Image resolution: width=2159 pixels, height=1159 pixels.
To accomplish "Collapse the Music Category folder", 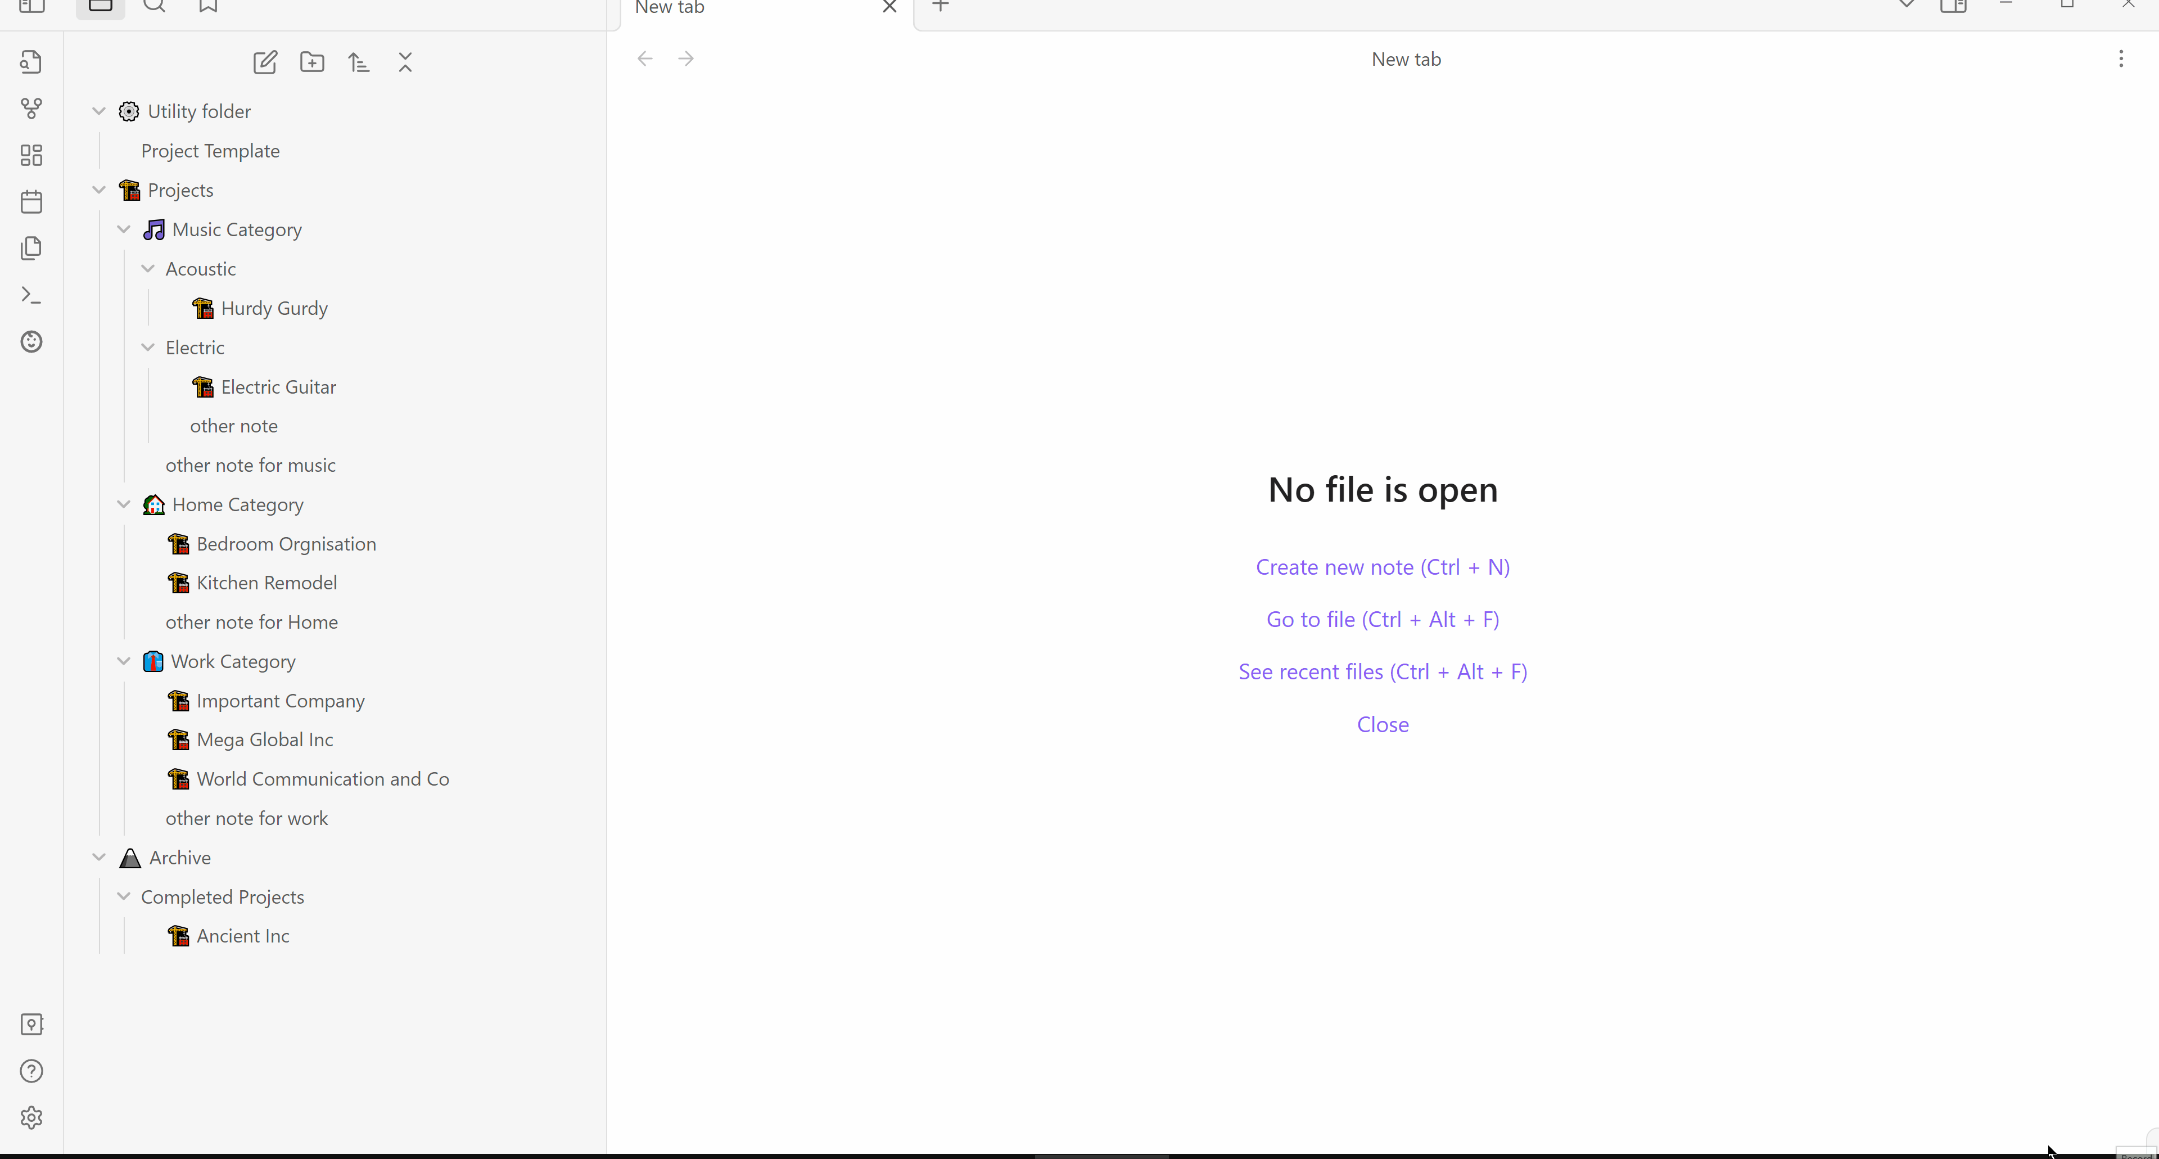I will (123, 229).
